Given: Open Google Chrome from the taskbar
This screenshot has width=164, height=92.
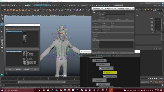Looking at the screenshot, I should 61,90.
